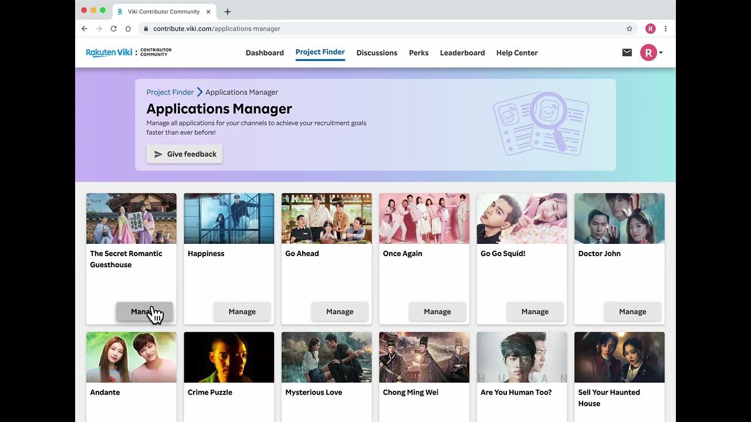Reload the page with refresh icon
The image size is (751, 422).
tap(113, 29)
